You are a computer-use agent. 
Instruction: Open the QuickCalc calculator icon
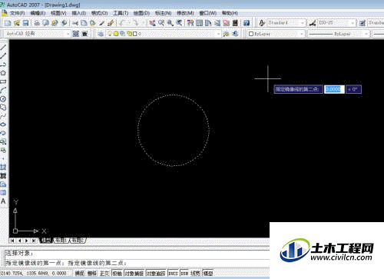click(235, 23)
